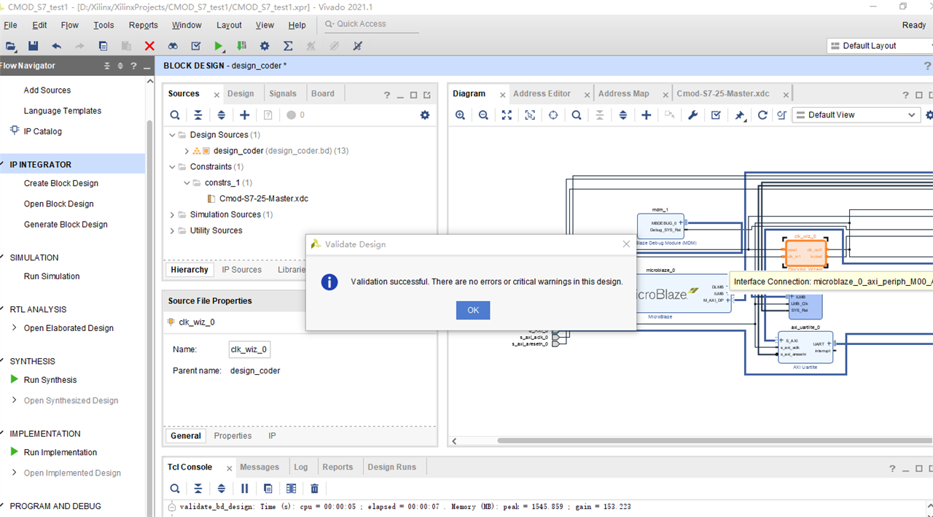Open the Properties tab in Source File Properties
Screen dimensions: 933x517
233,436
